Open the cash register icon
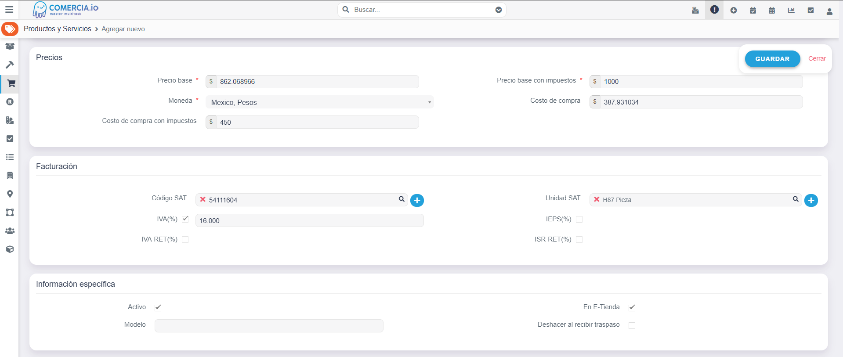The image size is (843, 357). 695,10
